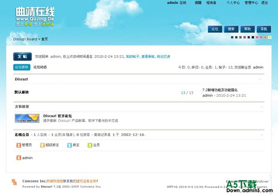Click the 发帖 new post button
Screen dimensions: 278x195
tap(23, 57)
